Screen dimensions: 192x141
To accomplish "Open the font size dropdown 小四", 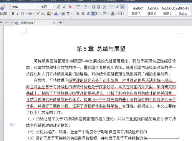I will coord(48,7).
